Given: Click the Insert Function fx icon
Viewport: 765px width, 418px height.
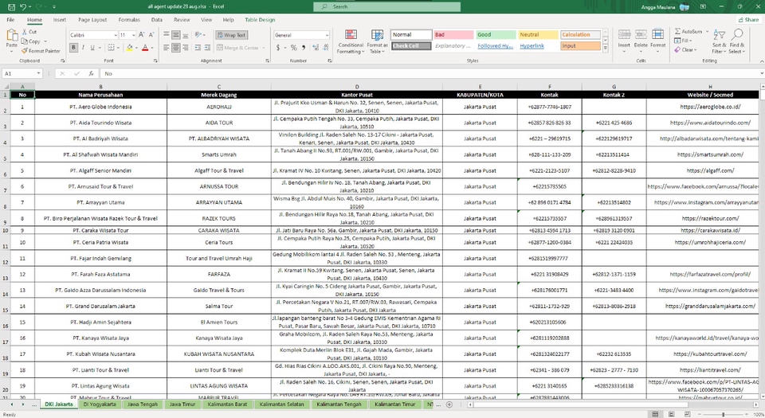Looking at the screenshot, I should (91, 73).
